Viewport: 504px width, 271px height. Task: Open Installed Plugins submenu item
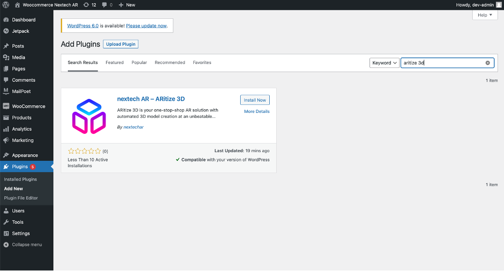point(20,179)
